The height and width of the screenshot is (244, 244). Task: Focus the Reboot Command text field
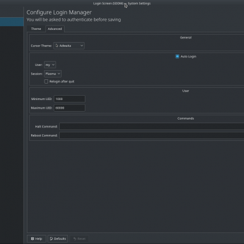(152, 135)
